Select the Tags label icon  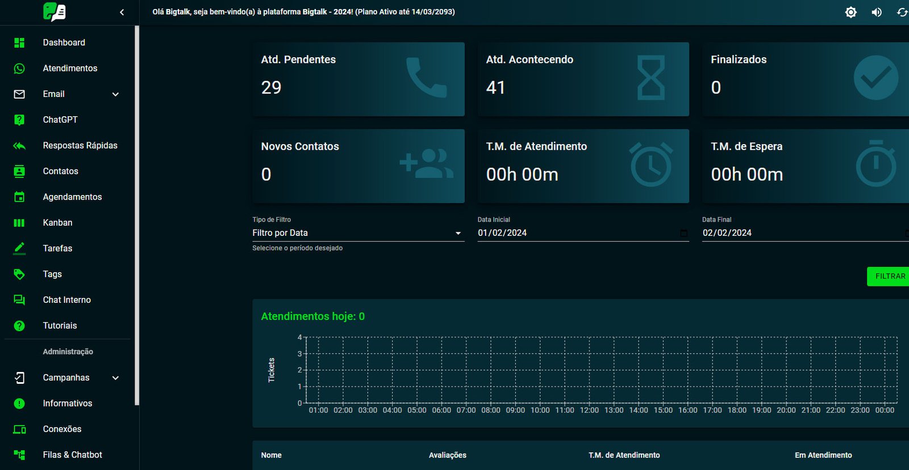[x=19, y=274]
